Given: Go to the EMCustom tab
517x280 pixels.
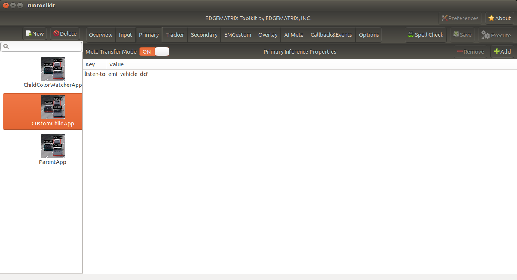Looking at the screenshot, I should click(238, 35).
